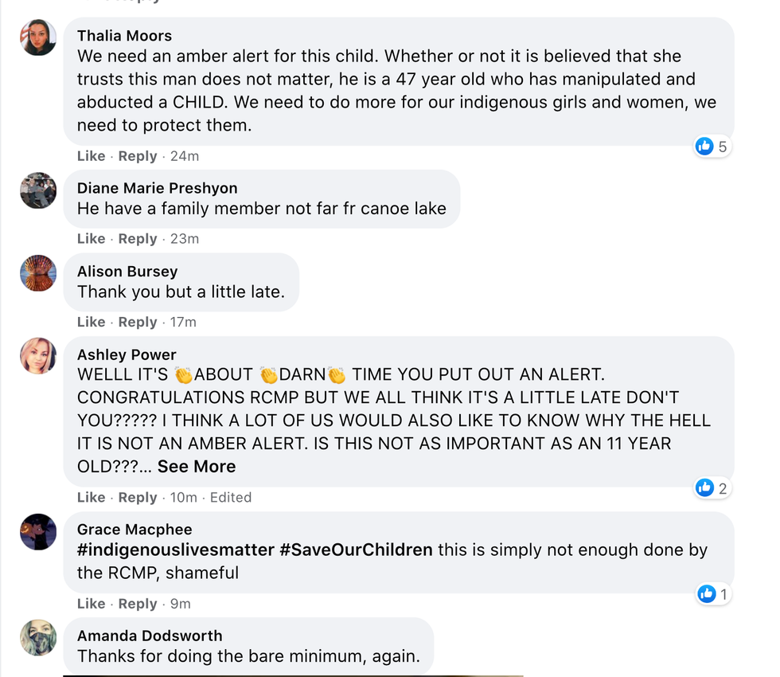Expand Ashley Power's comment with See More
This screenshot has width=780, height=677.
pyautogui.click(x=197, y=467)
